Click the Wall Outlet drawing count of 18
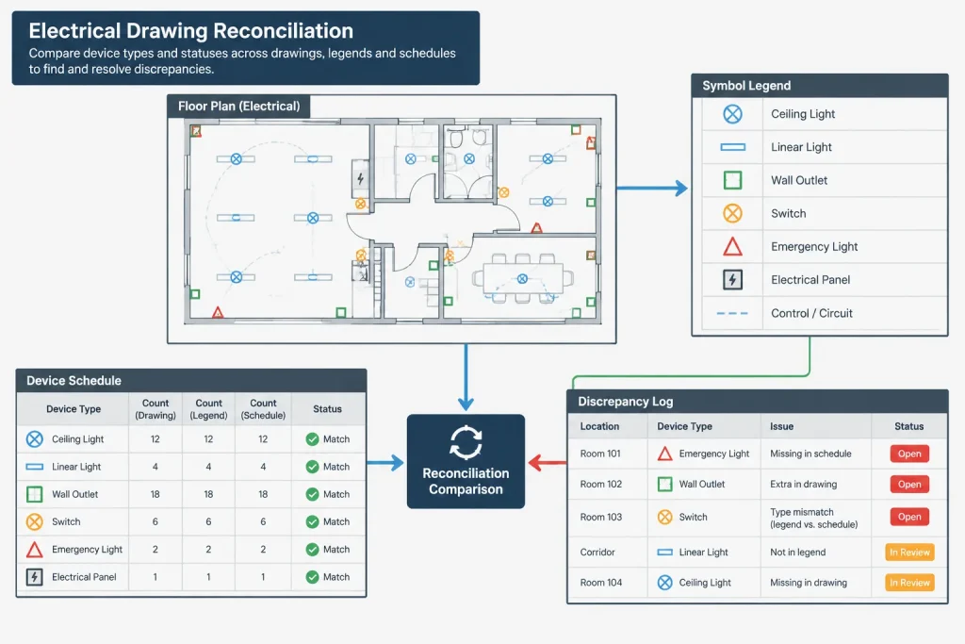The image size is (965, 644). pos(155,494)
